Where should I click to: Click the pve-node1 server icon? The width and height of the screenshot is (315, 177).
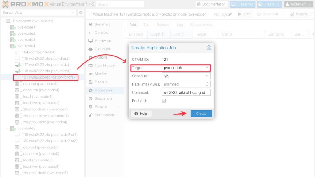coord(13,27)
